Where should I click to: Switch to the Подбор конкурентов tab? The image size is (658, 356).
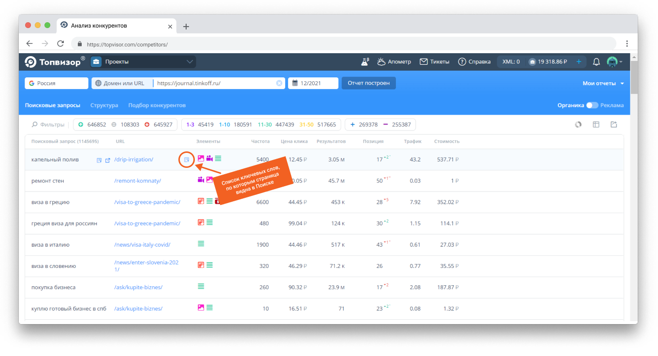(x=157, y=105)
